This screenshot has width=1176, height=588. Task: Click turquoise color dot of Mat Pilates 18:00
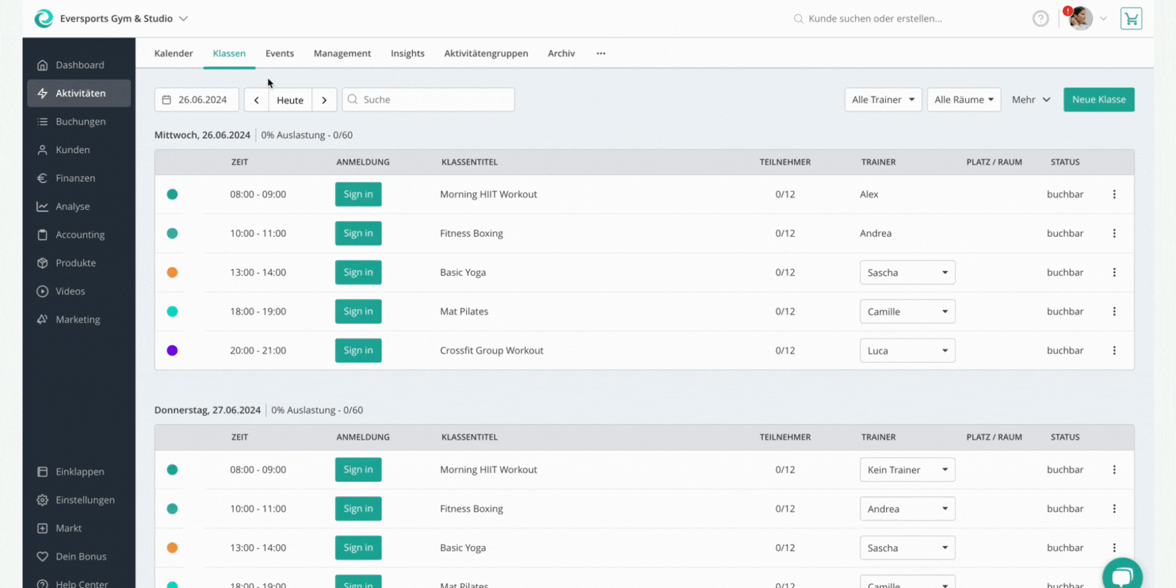tap(172, 311)
